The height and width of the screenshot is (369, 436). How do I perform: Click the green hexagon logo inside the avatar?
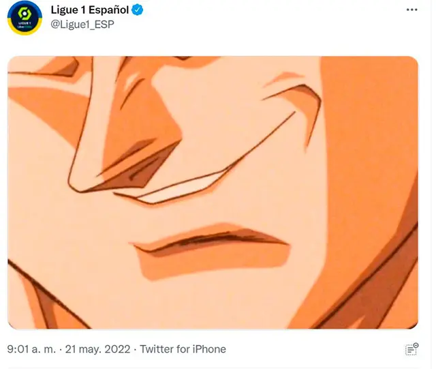(x=25, y=14)
